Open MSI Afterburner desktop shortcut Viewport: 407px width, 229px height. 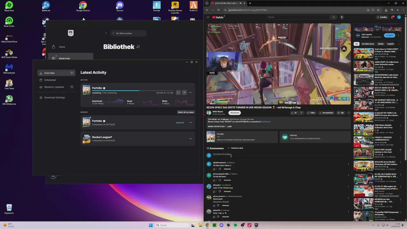pyautogui.click(x=9, y=100)
